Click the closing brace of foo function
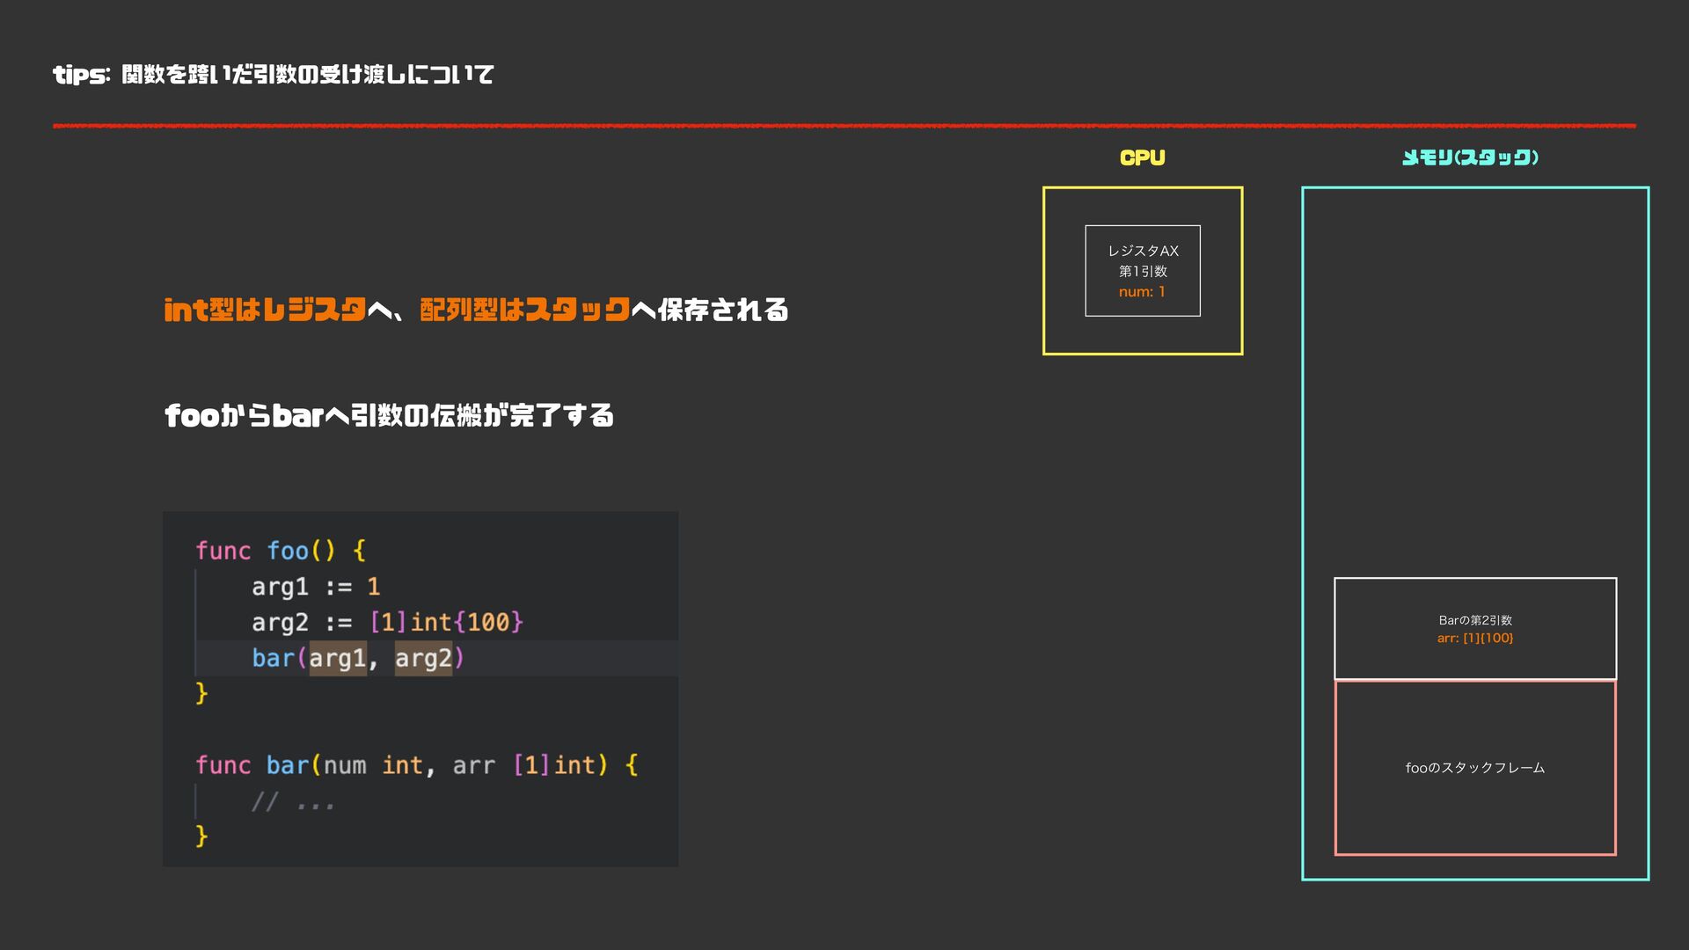The height and width of the screenshot is (950, 1689). [201, 693]
